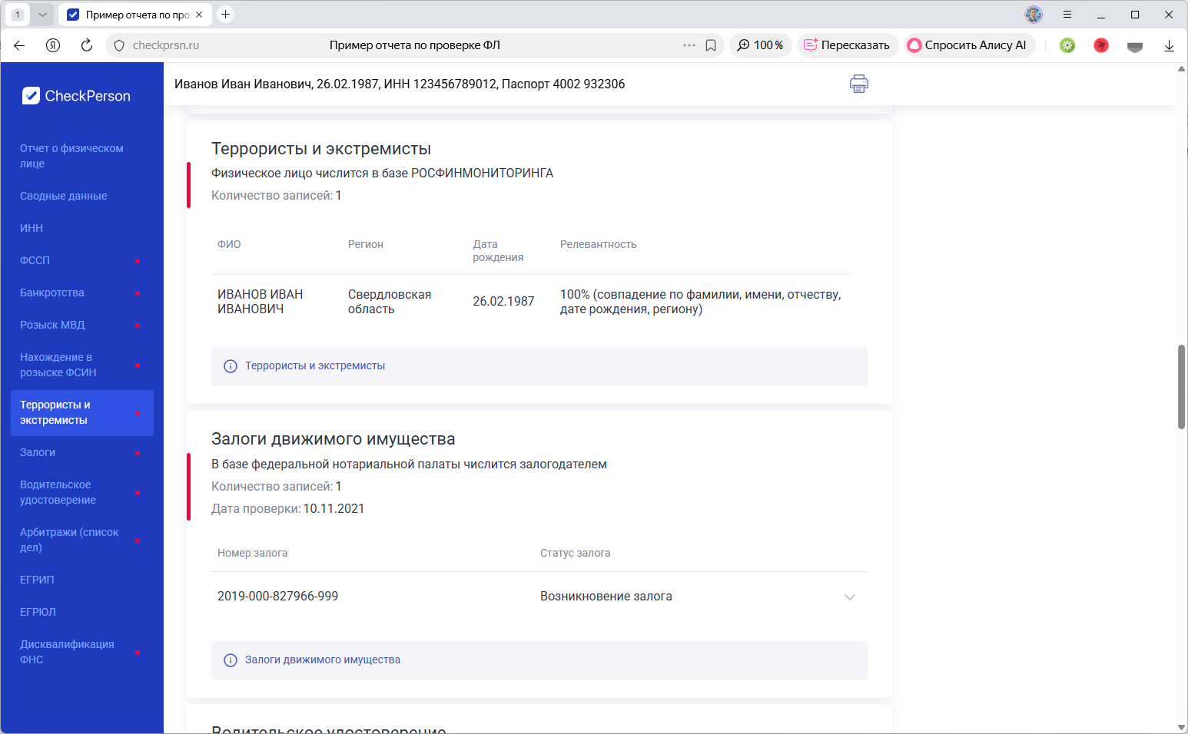Expand pledge record Возникновение залога details
The height and width of the screenshot is (734, 1188).
tap(849, 596)
